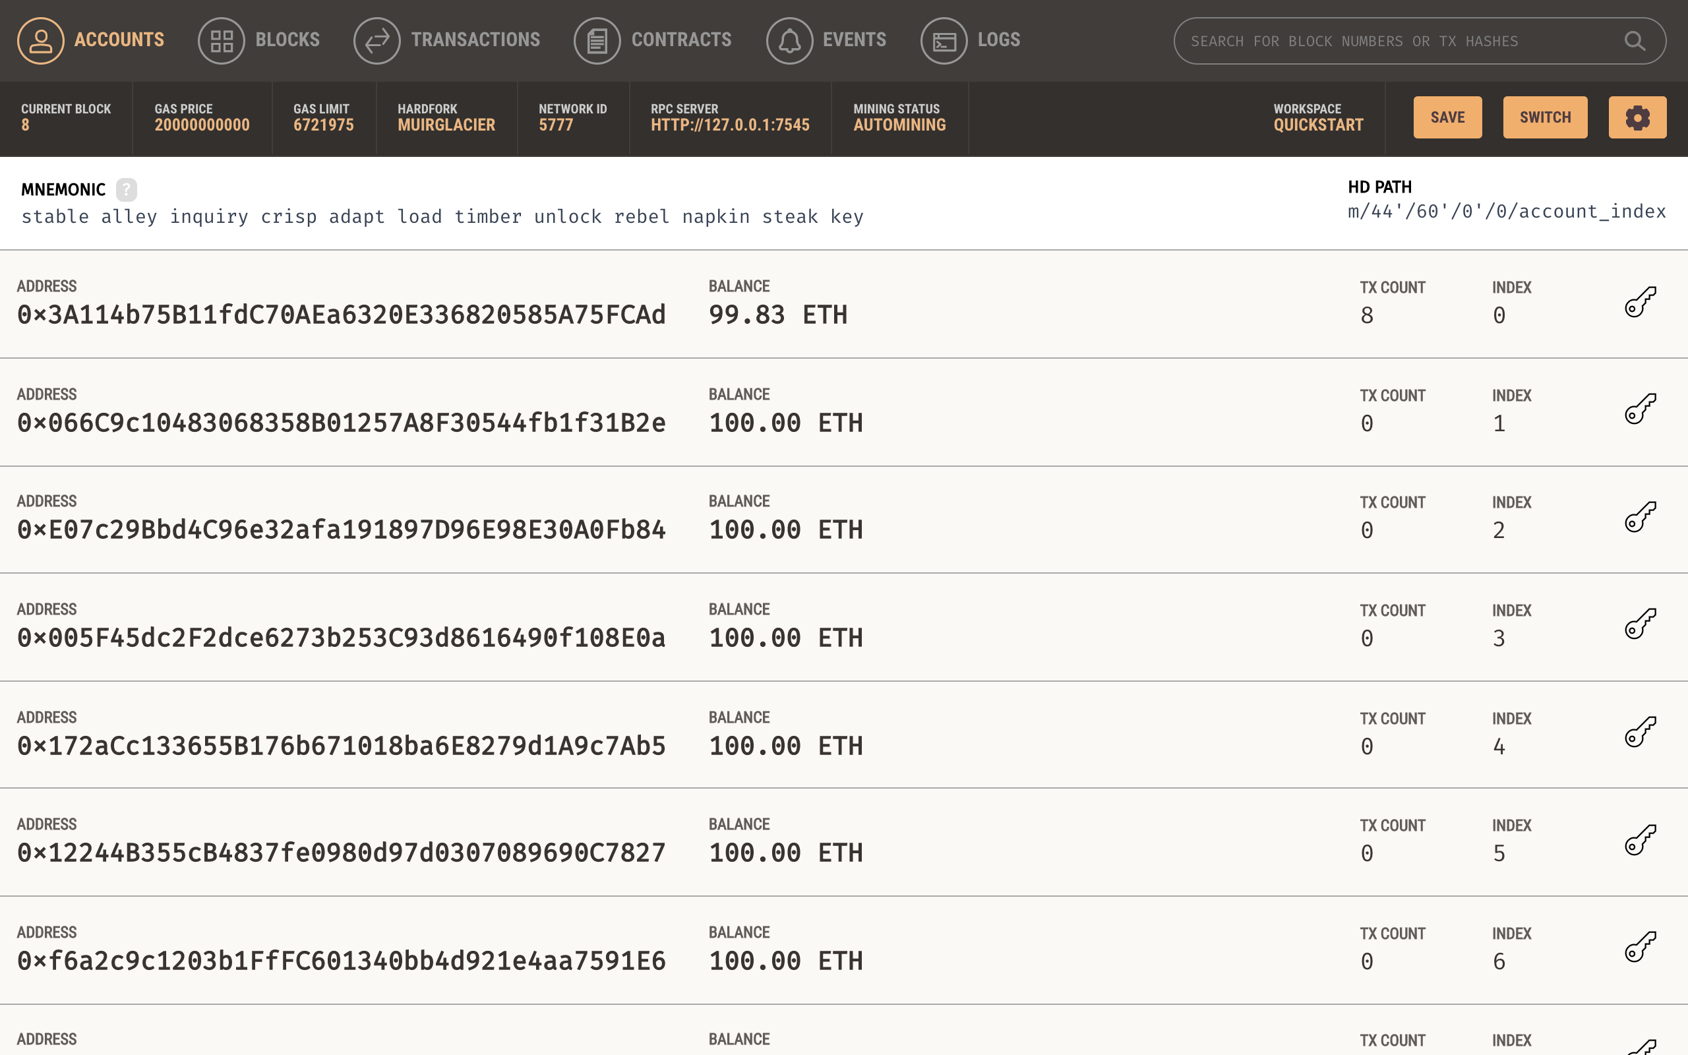Click the mnemonic phrase text
The width and height of the screenshot is (1688, 1055).
point(442,217)
